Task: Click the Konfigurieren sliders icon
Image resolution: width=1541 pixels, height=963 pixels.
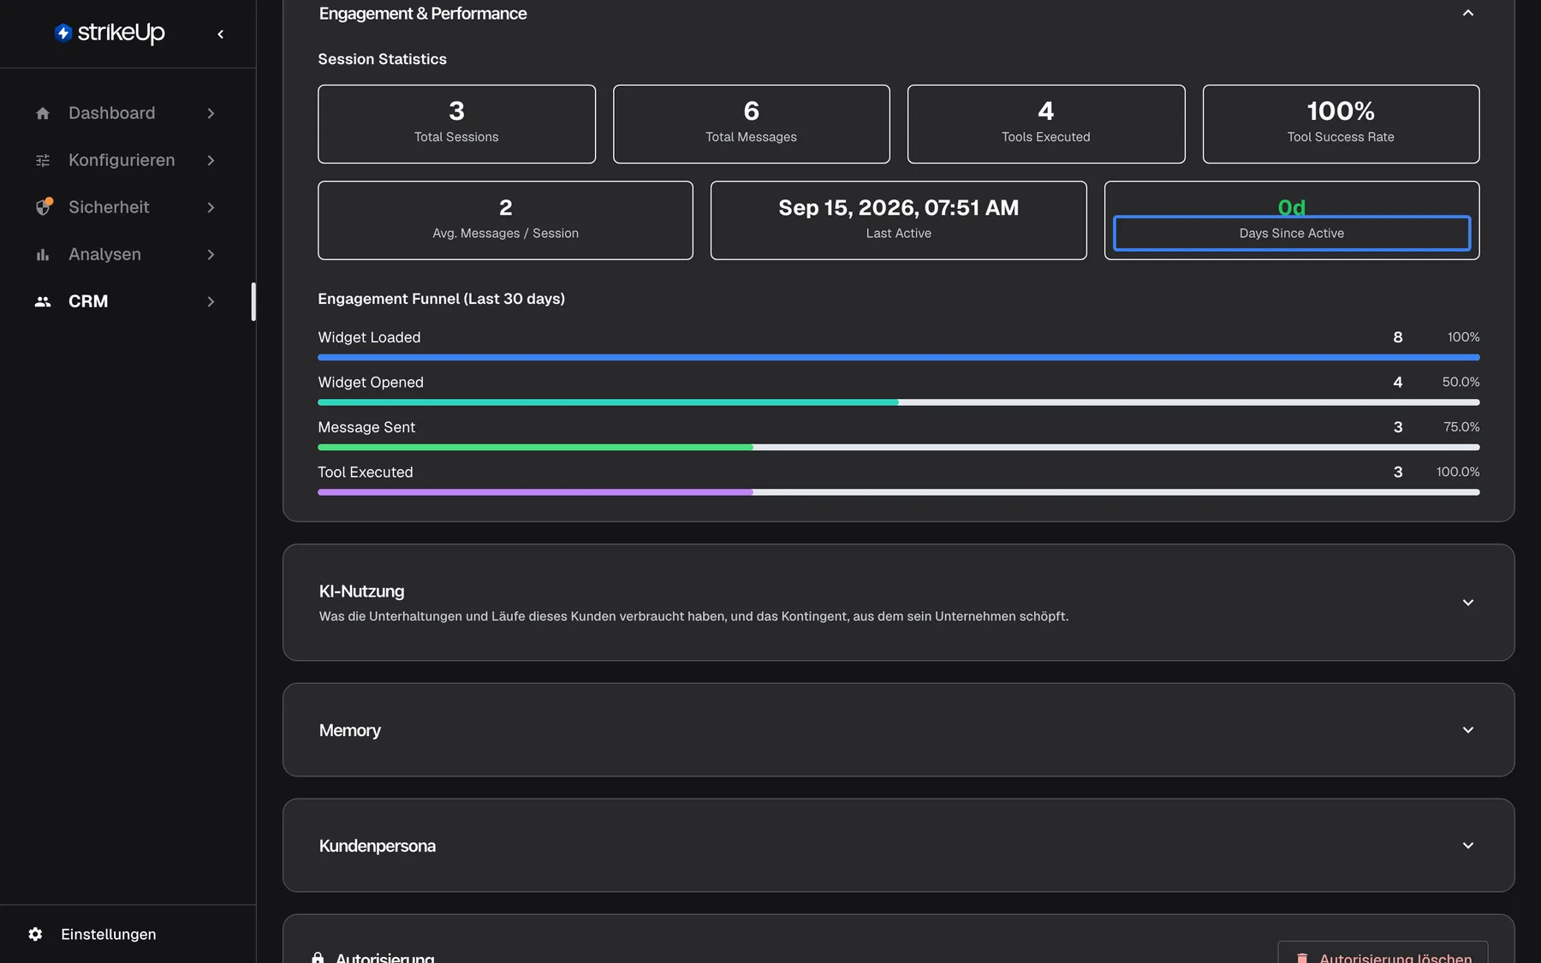Action: (43, 160)
